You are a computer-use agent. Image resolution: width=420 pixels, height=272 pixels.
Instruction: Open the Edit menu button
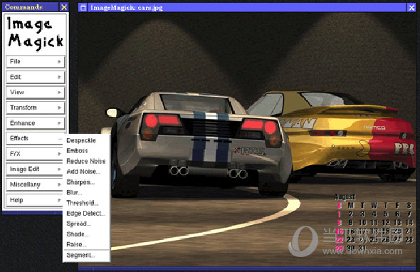(x=36, y=77)
